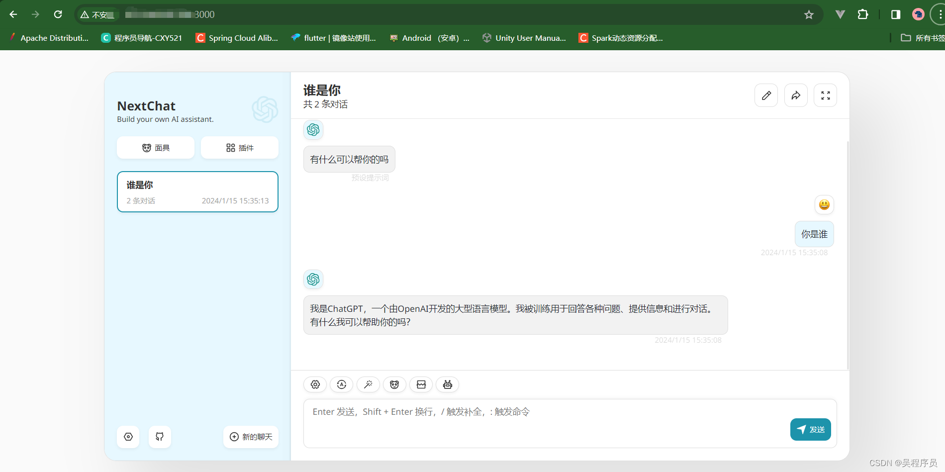Rename the chat using the pencil icon

coord(766,95)
